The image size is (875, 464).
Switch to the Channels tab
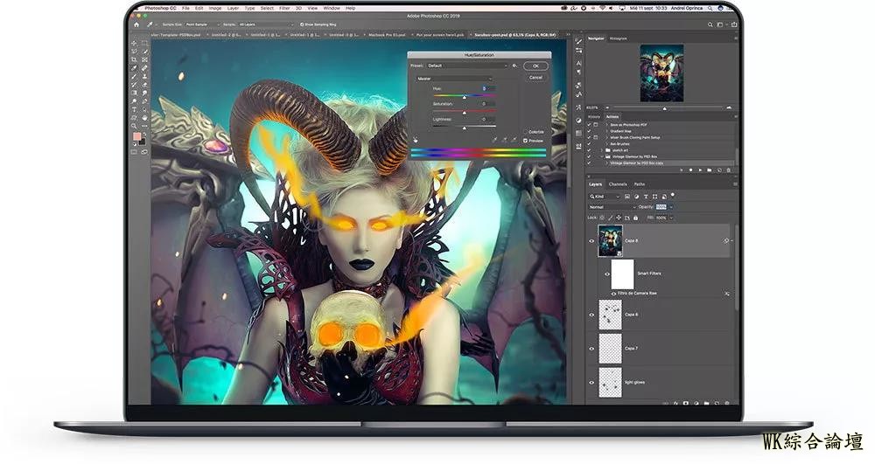pyautogui.click(x=618, y=184)
